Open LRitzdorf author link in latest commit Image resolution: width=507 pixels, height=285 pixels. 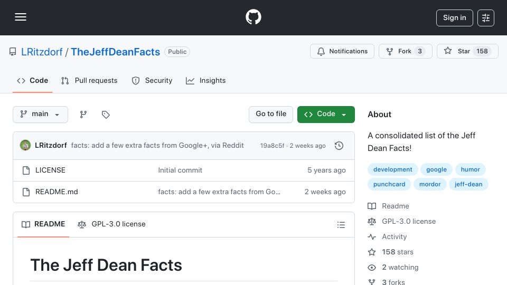point(51,146)
